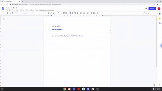Open the insert image dropdown
Viewport: 162px width, 91px height.
coord(67,13)
